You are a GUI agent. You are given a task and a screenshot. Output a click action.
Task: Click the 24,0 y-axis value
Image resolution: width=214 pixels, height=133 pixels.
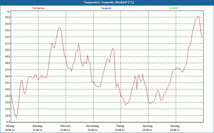tap(8, 24)
